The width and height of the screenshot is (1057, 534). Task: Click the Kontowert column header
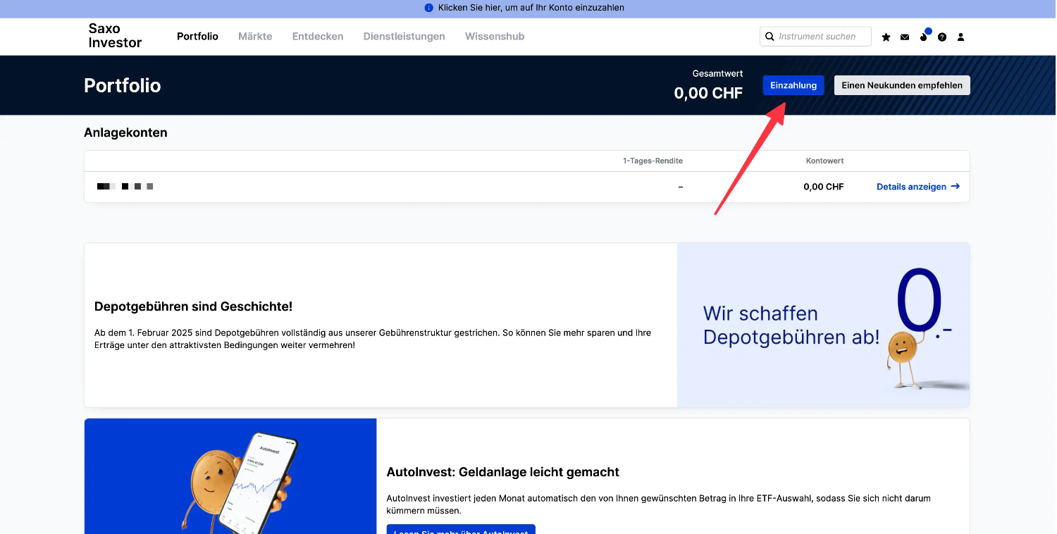825,161
